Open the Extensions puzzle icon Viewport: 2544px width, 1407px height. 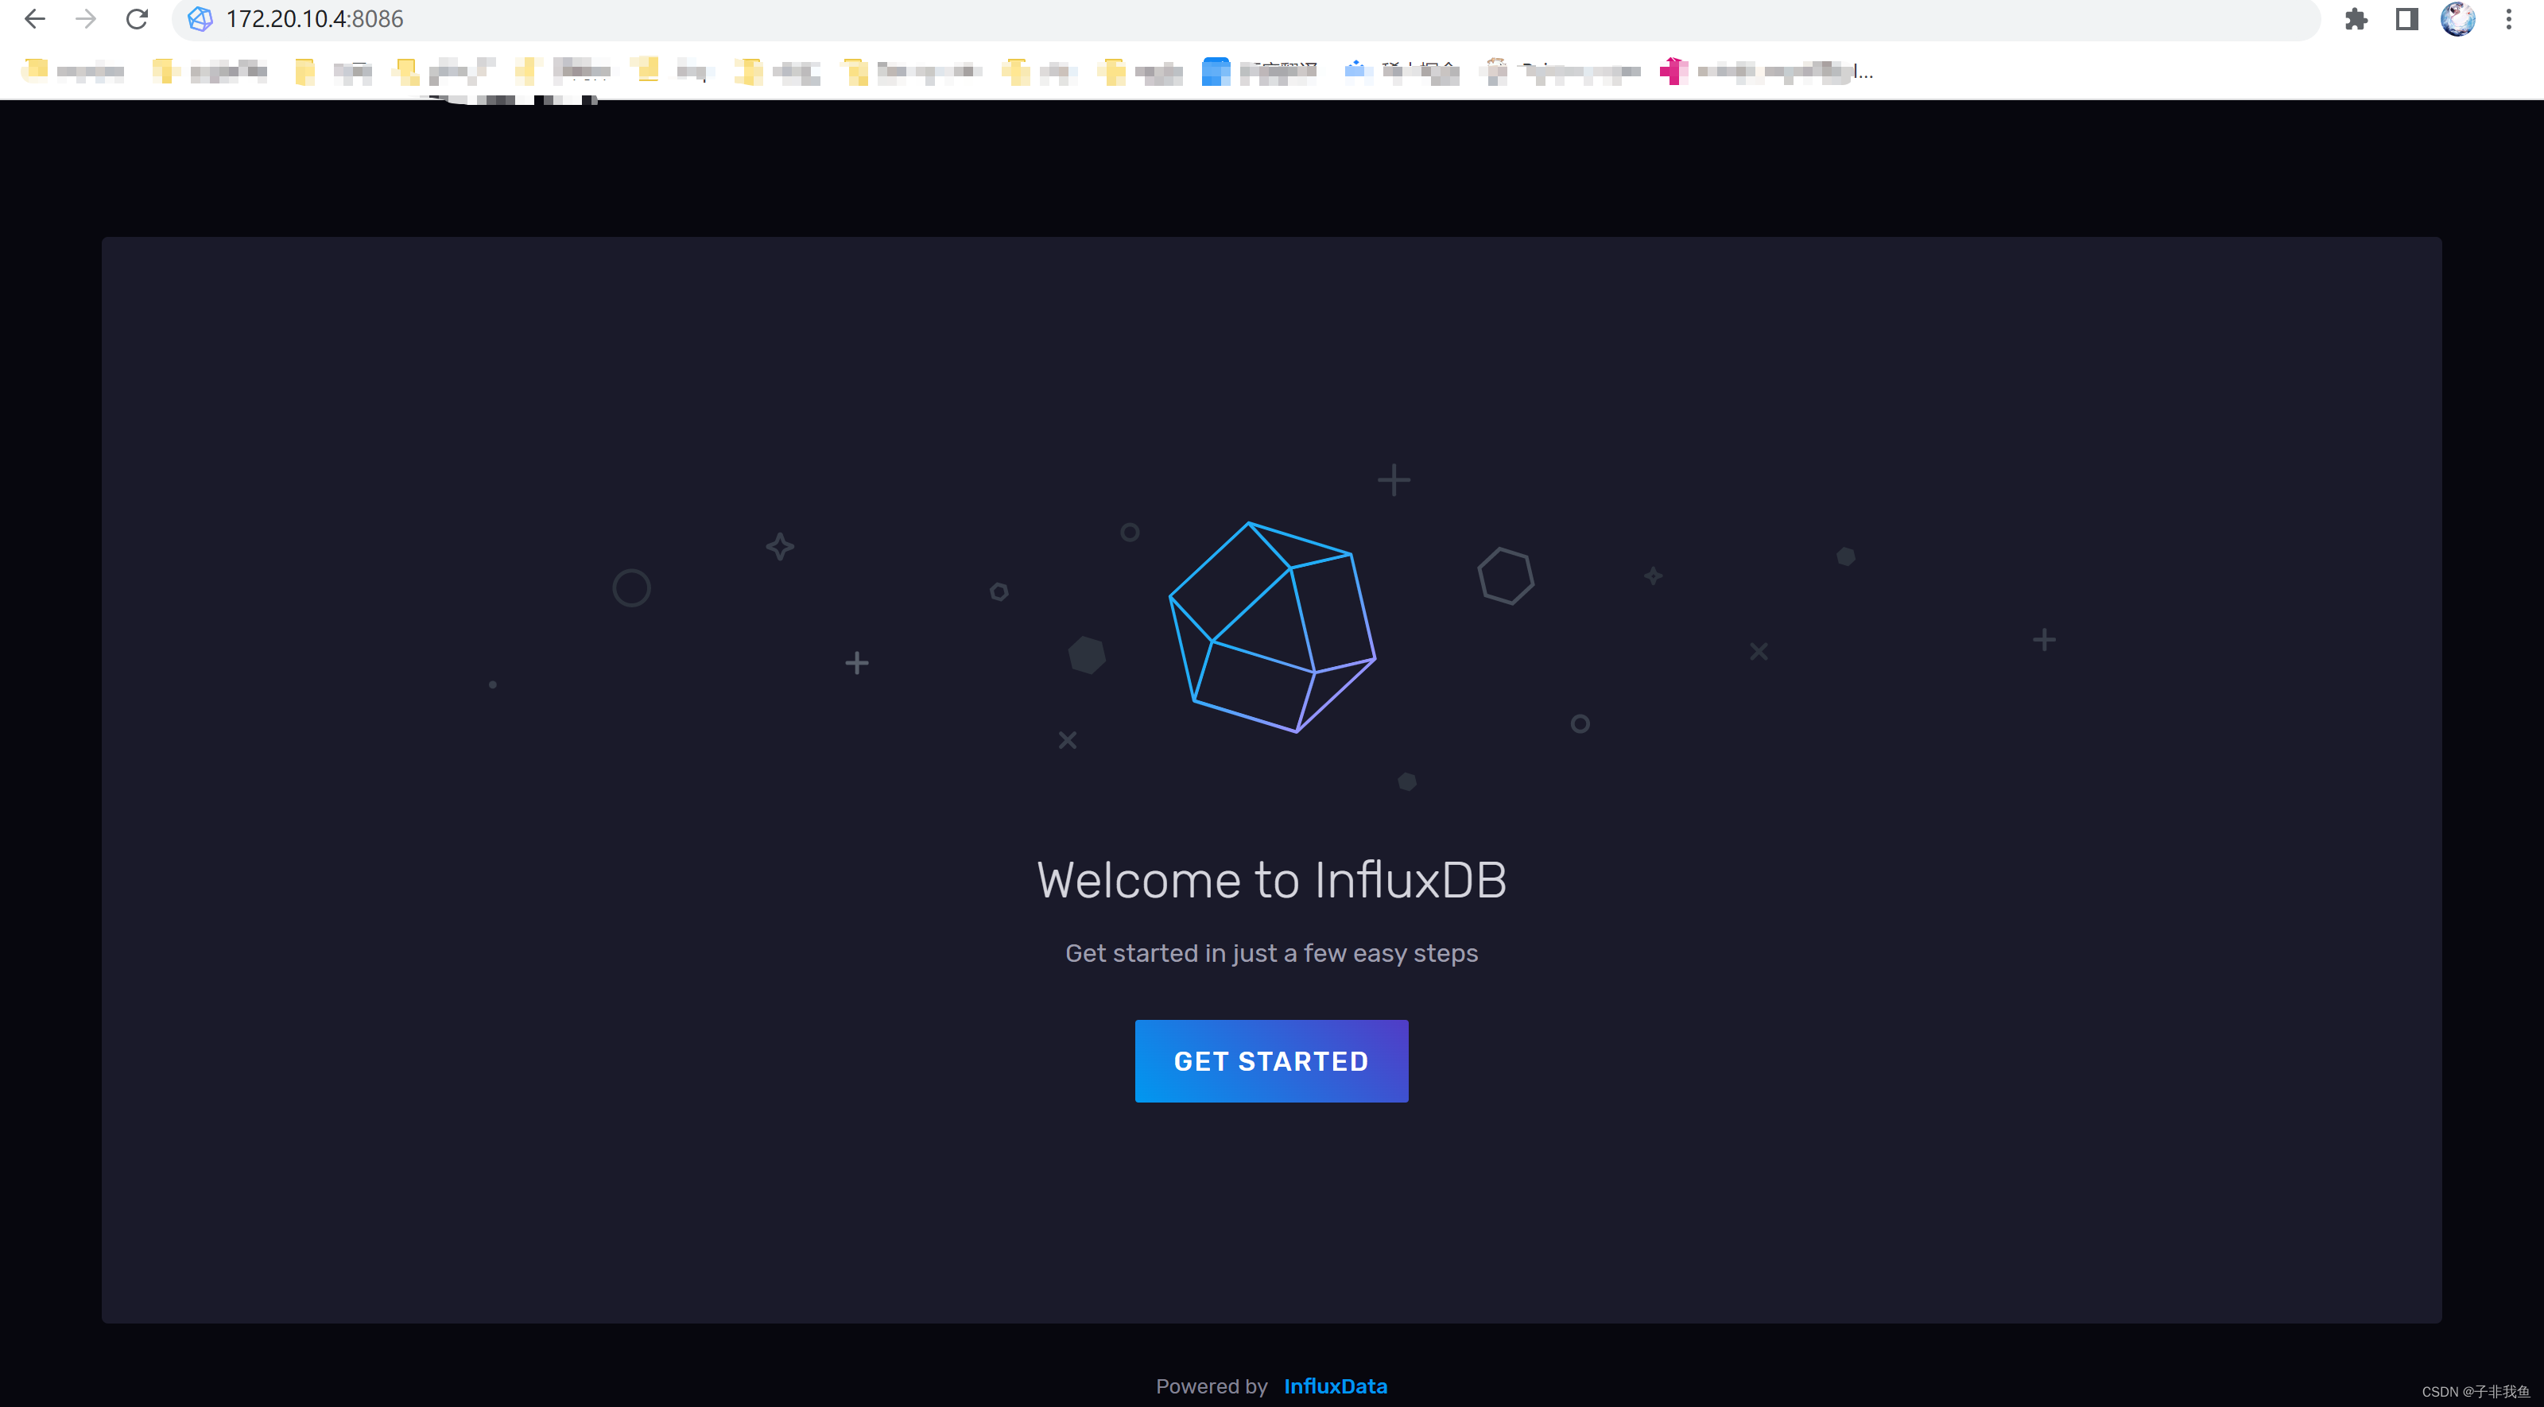(2356, 19)
